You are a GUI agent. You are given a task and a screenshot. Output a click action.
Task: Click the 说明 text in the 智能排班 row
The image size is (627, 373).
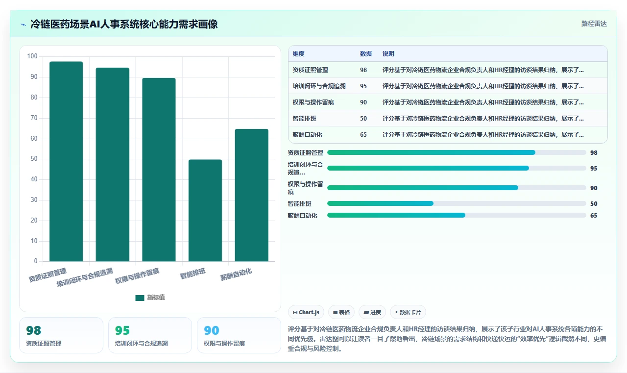coord(483,119)
